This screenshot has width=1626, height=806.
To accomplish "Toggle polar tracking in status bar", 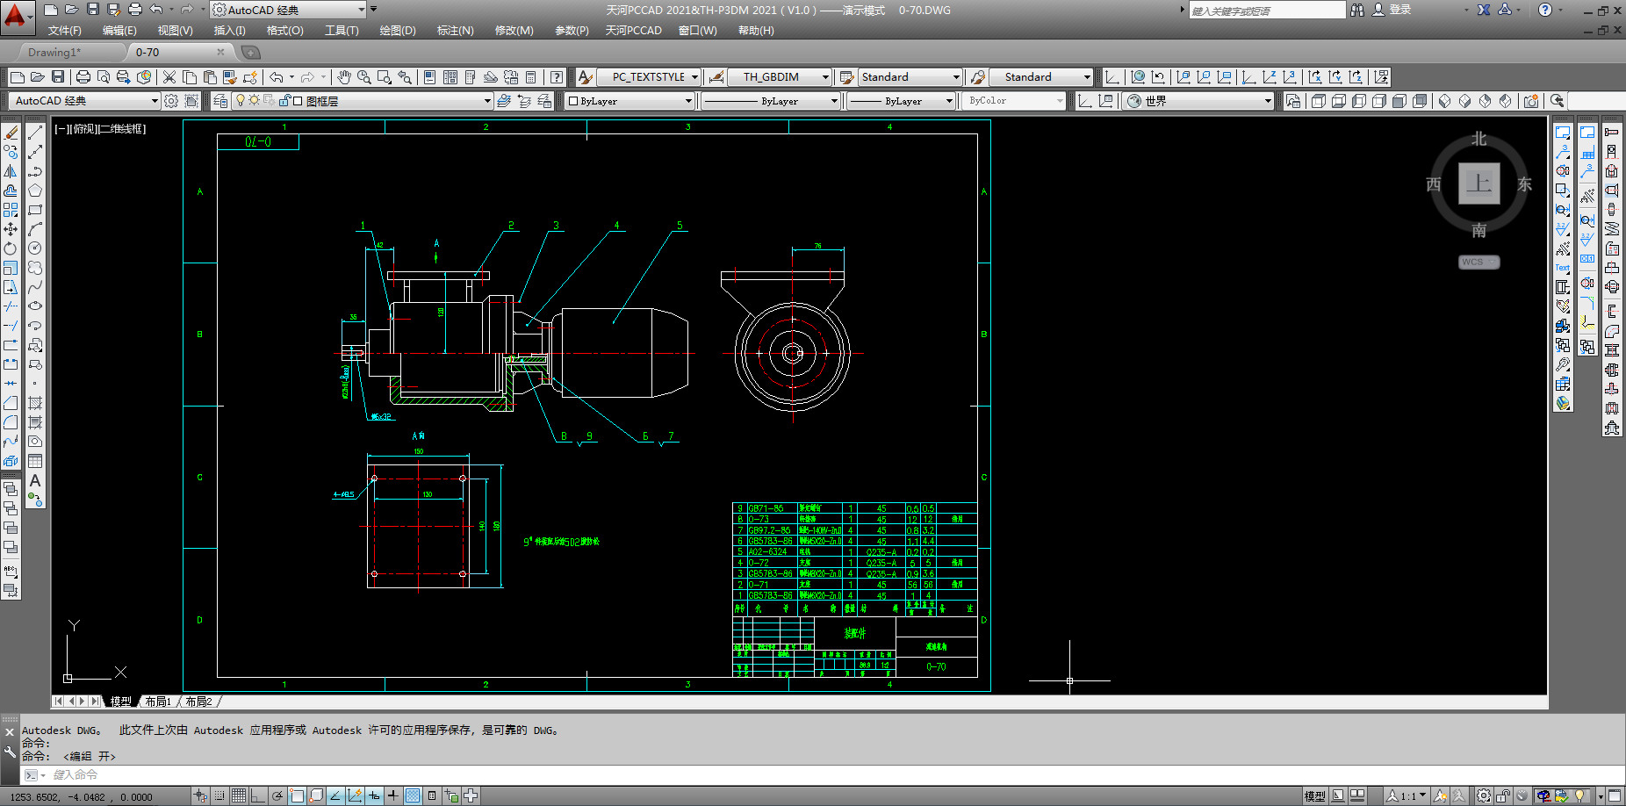I will click(277, 795).
